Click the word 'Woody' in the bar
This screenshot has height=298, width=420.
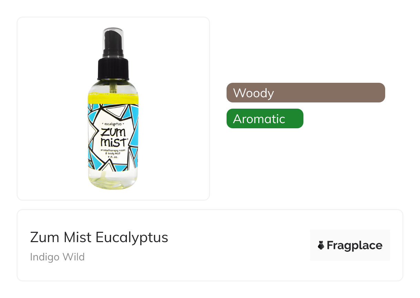[x=253, y=93]
